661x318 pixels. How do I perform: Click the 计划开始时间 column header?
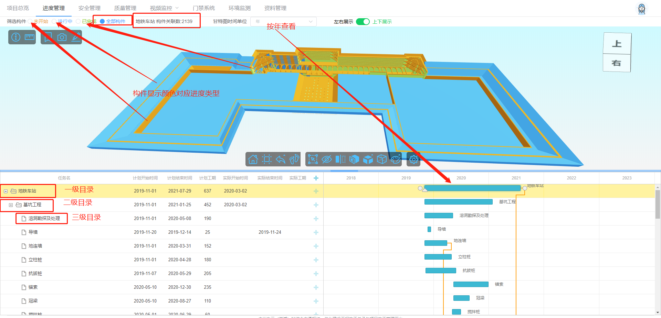(x=145, y=178)
